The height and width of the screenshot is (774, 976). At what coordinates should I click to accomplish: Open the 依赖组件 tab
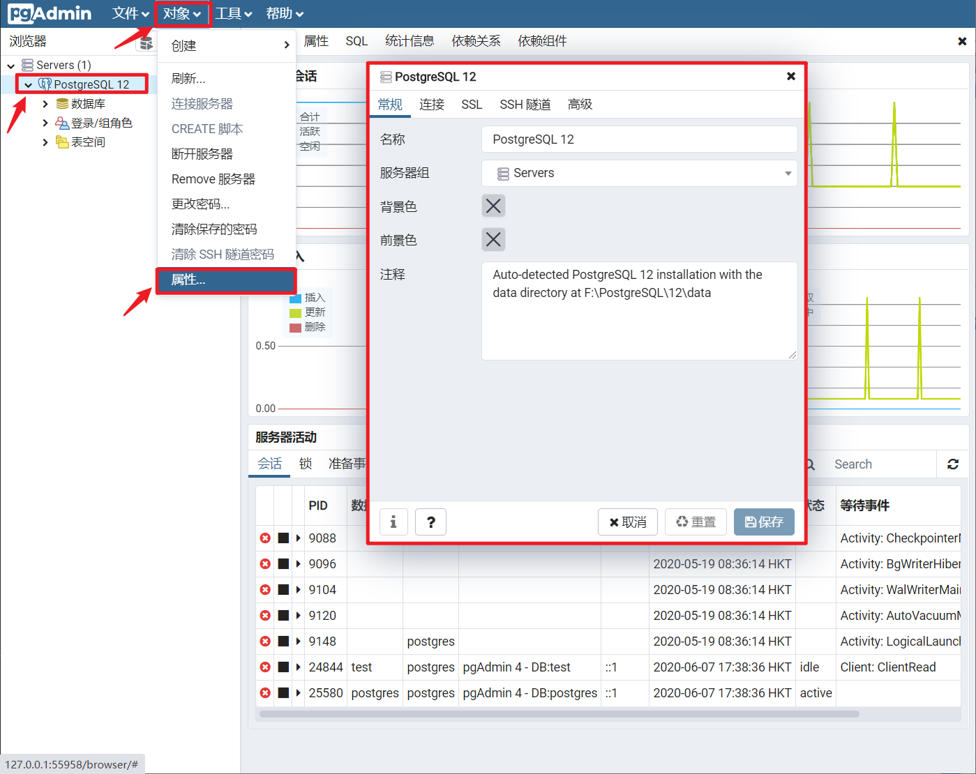coord(542,41)
